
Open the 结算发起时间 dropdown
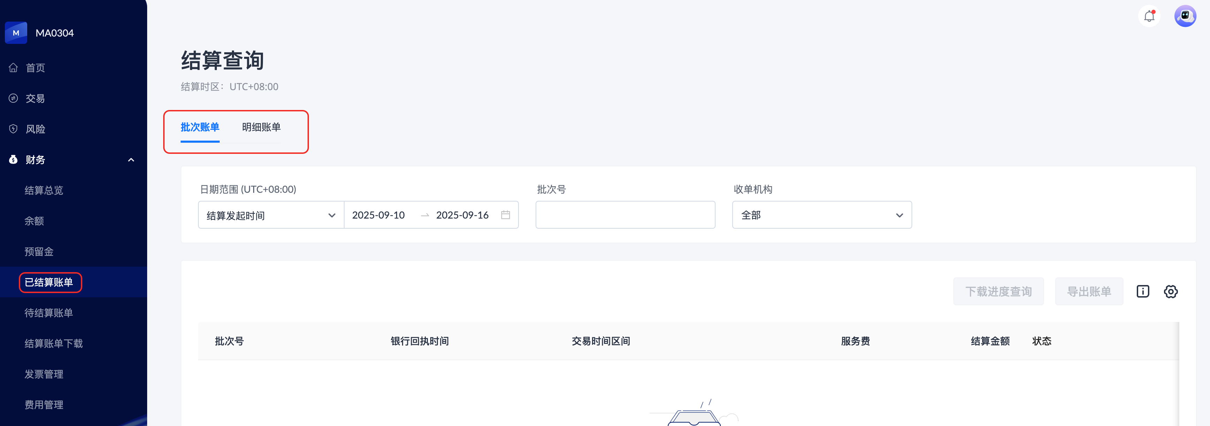click(271, 215)
